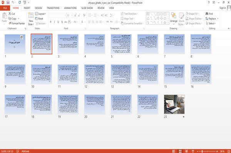Collapse the ribbon with the chevron arrow
This screenshot has height=153, width=231.
[229, 28]
